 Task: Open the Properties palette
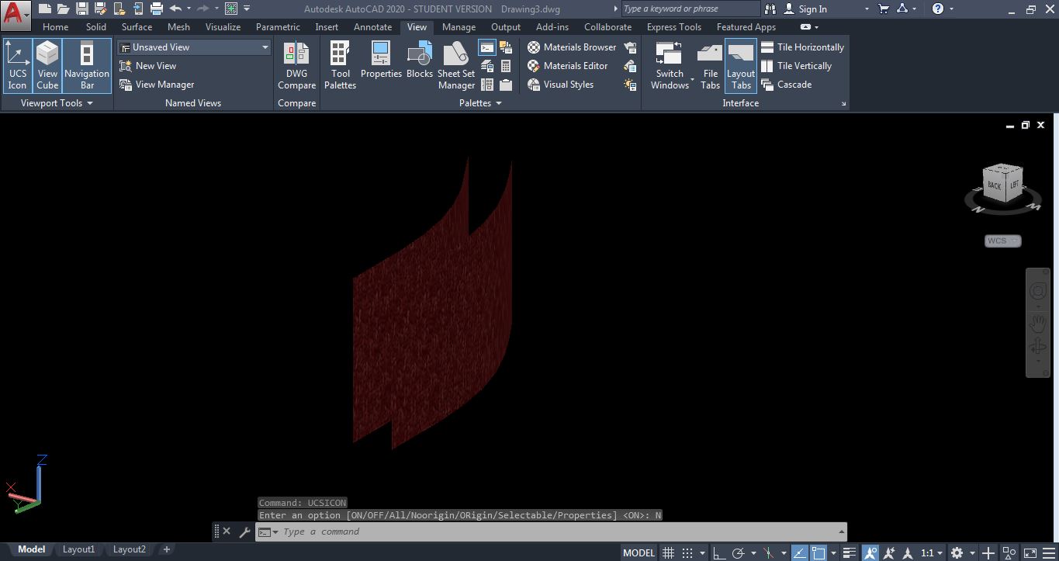tap(381, 65)
